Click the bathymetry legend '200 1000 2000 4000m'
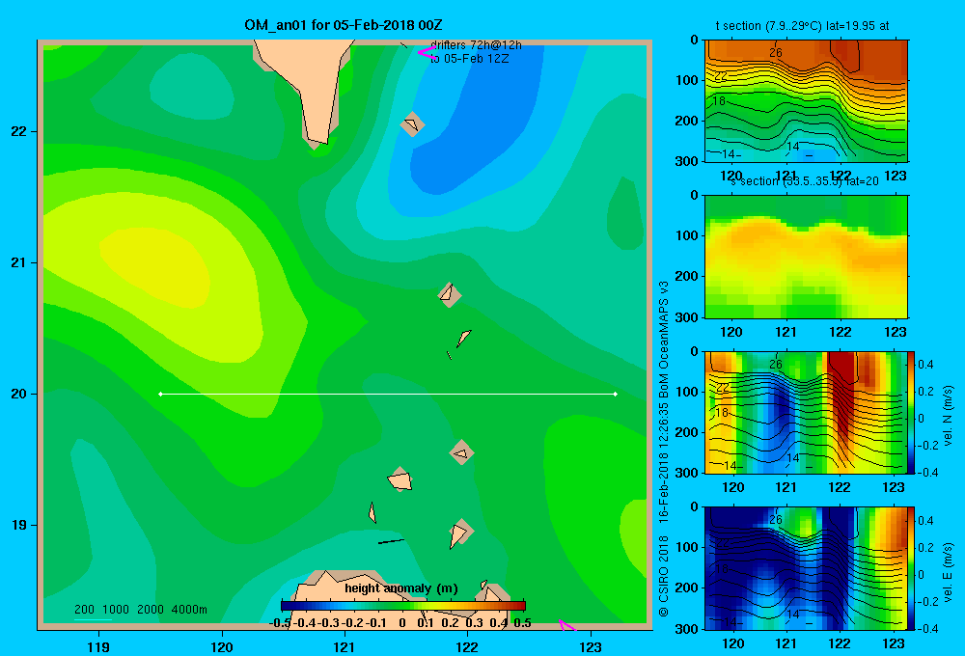 pos(140,610)
